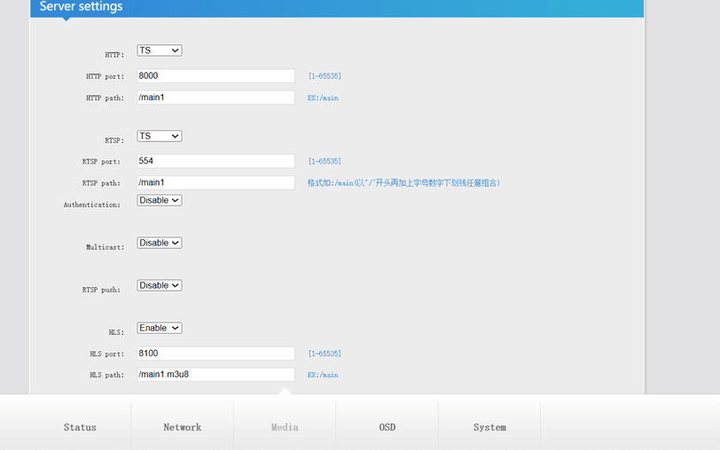Open the HTTP format dropdown
Screen dimensions: 720x450
160,50
